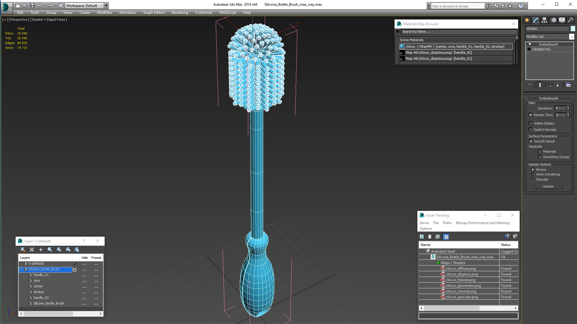This screenshot has height=324, width=577.
Task: Open the Hierarchy command panel tab
Action: (x=545, y=20)
